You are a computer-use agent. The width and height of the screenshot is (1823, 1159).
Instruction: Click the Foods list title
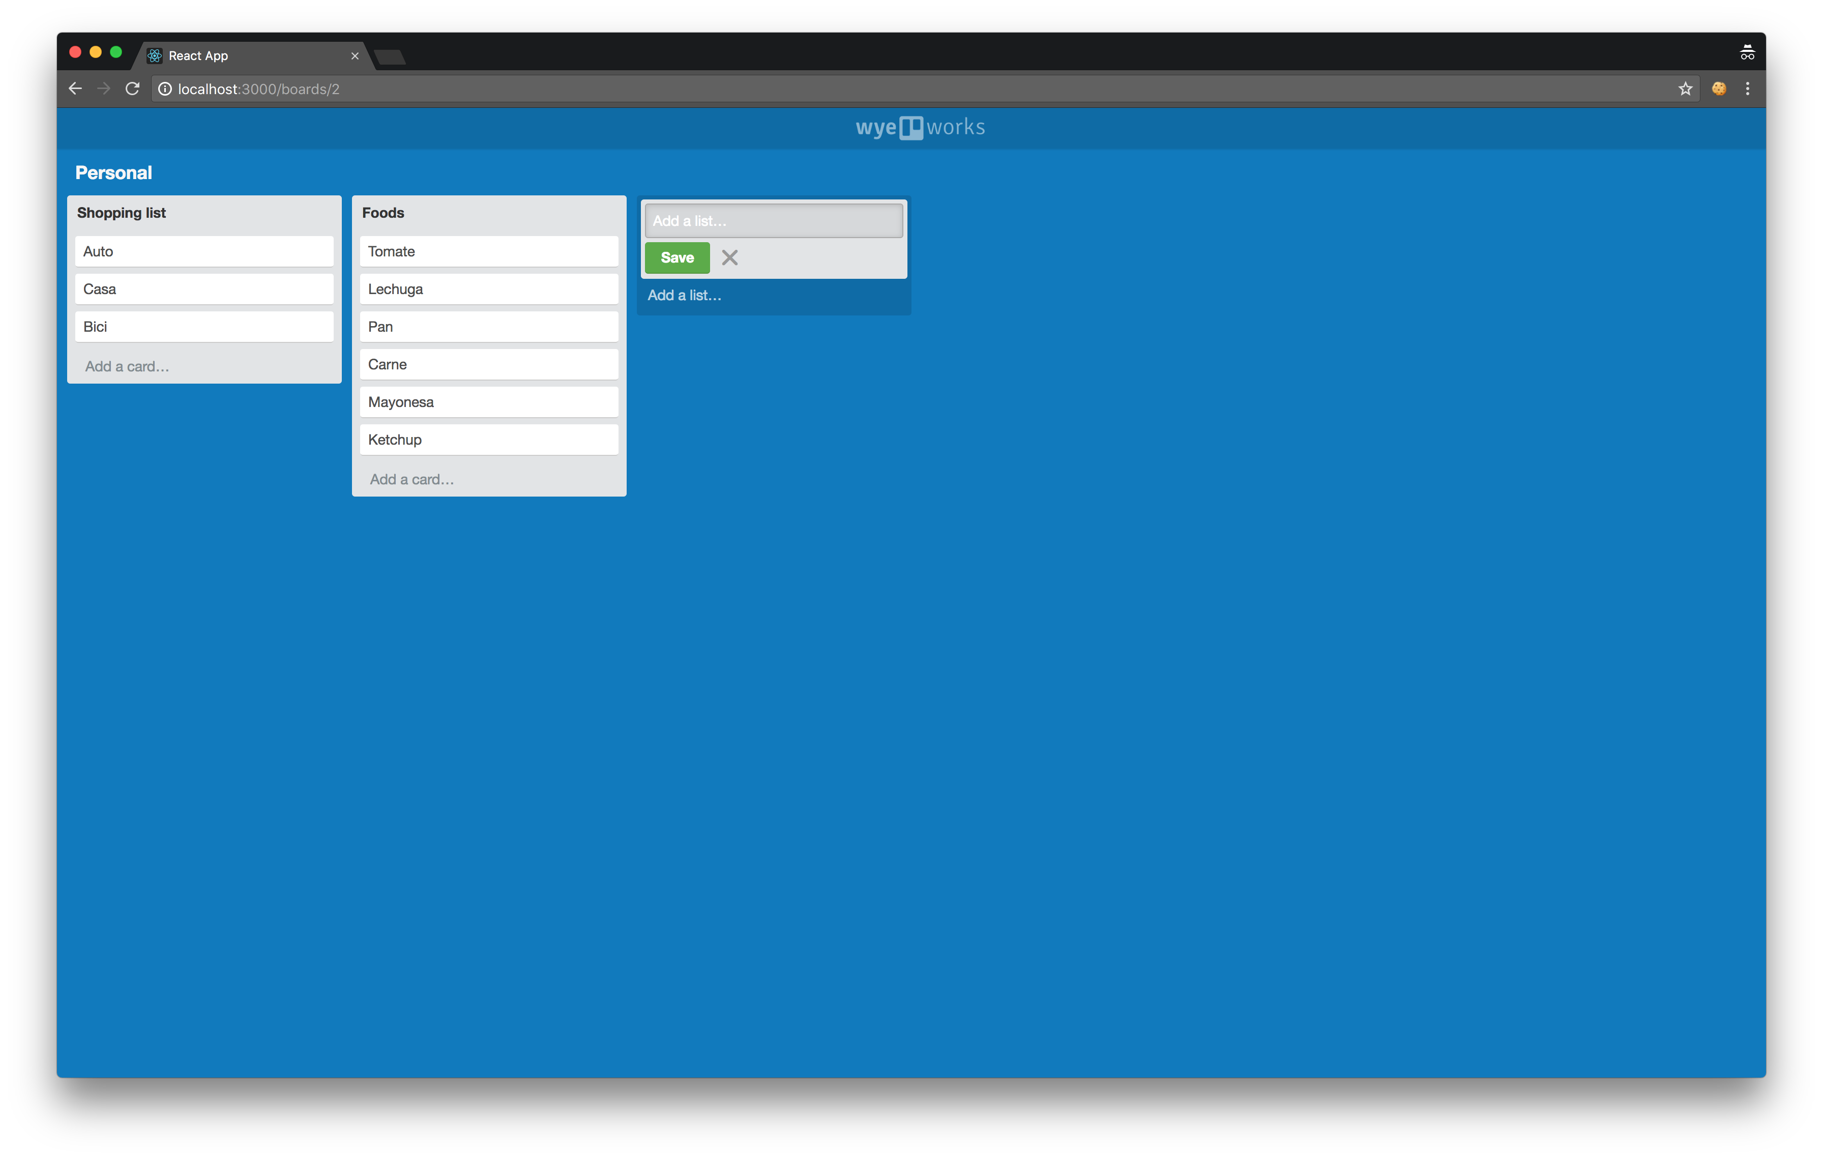383,213
